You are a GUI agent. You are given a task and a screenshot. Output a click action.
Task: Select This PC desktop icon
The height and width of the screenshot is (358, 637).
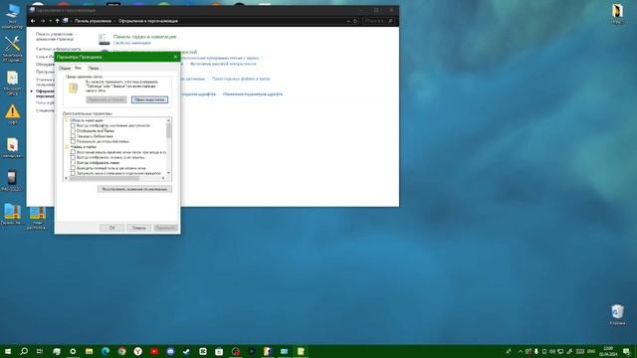coord(12,16)
